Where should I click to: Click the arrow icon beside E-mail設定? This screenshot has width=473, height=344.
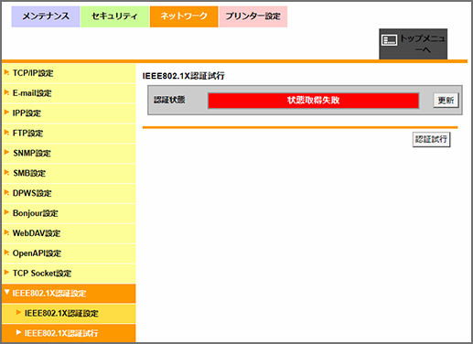pyautogui.click(x=6, y=92)
